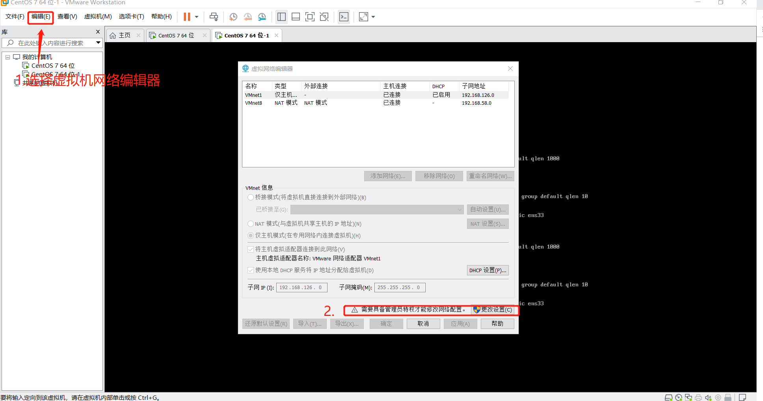This screenshot has height=401, width=763.
Task: Click the CD/DVD drive status bar icon
Action: [679, 397]
